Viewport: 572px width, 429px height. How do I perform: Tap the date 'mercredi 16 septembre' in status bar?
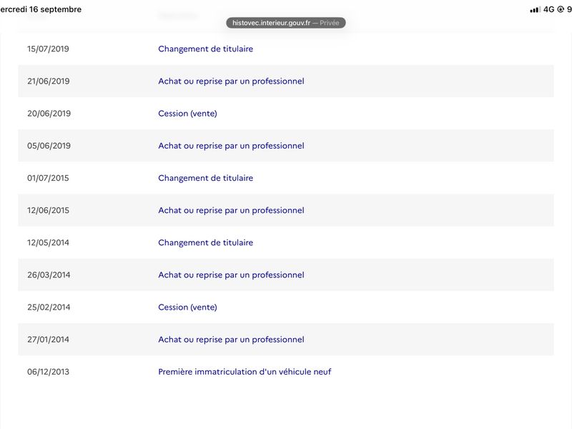(41, 9)
